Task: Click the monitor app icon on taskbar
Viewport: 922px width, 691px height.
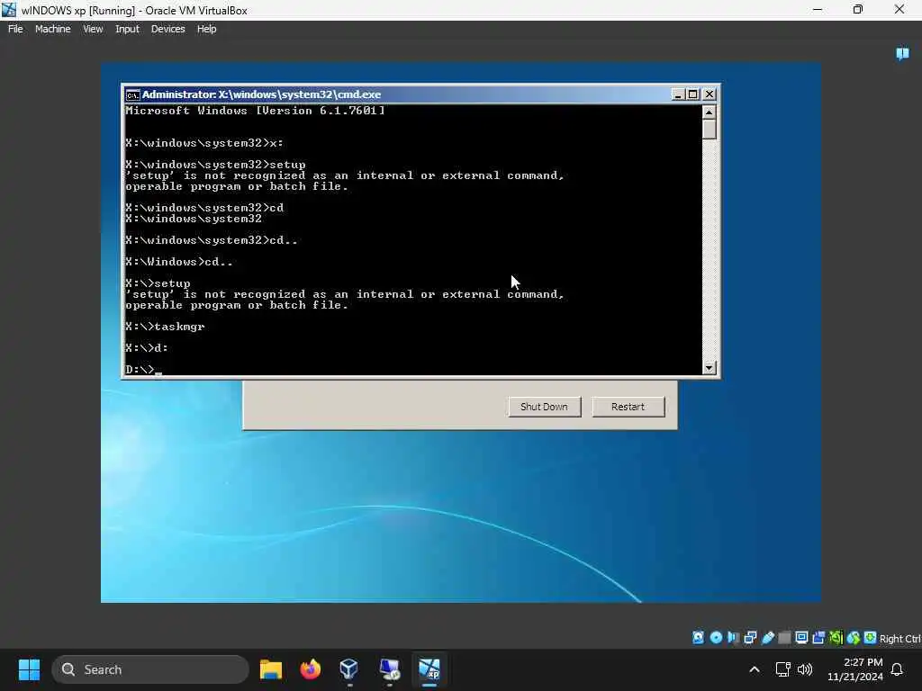Action: click(x=389, y=669)
